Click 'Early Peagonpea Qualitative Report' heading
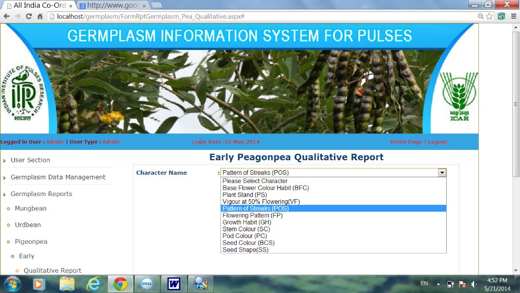The height and width of the screenshot is (293, 520). click(296, 157)
